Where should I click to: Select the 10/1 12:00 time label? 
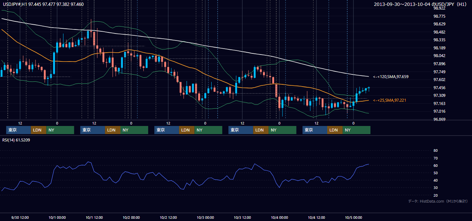point(94,217)
